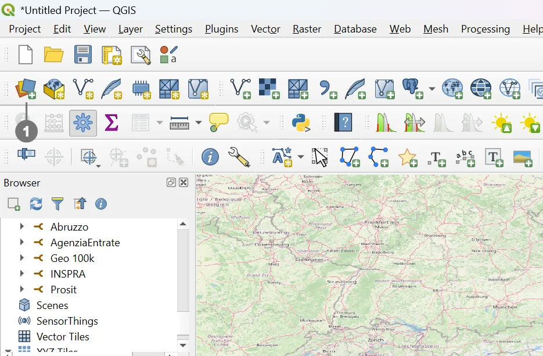Toggle the select features arrow tool

coord(320,156)
